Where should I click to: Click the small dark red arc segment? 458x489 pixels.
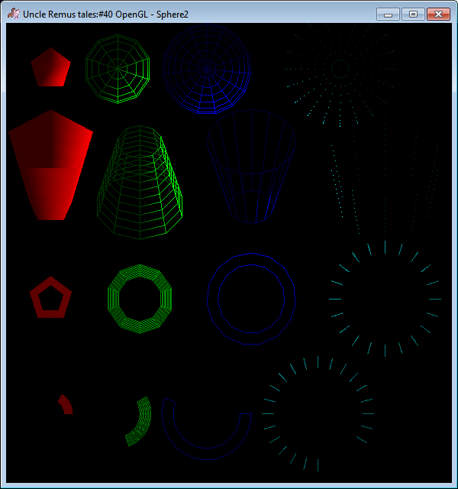[x=66, y=404]
